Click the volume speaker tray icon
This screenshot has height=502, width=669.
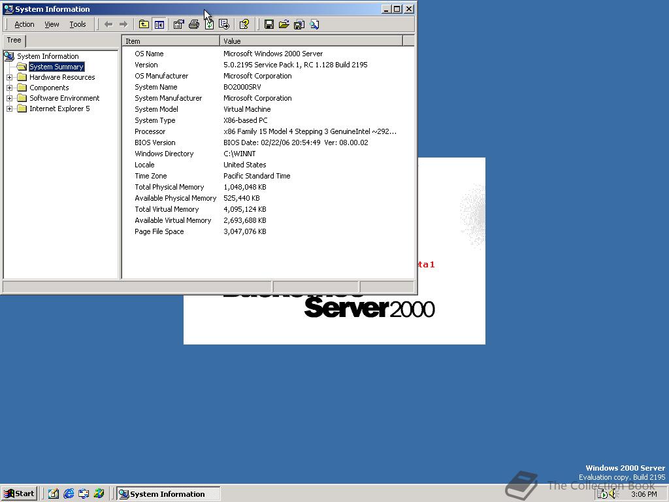[613, 494]
